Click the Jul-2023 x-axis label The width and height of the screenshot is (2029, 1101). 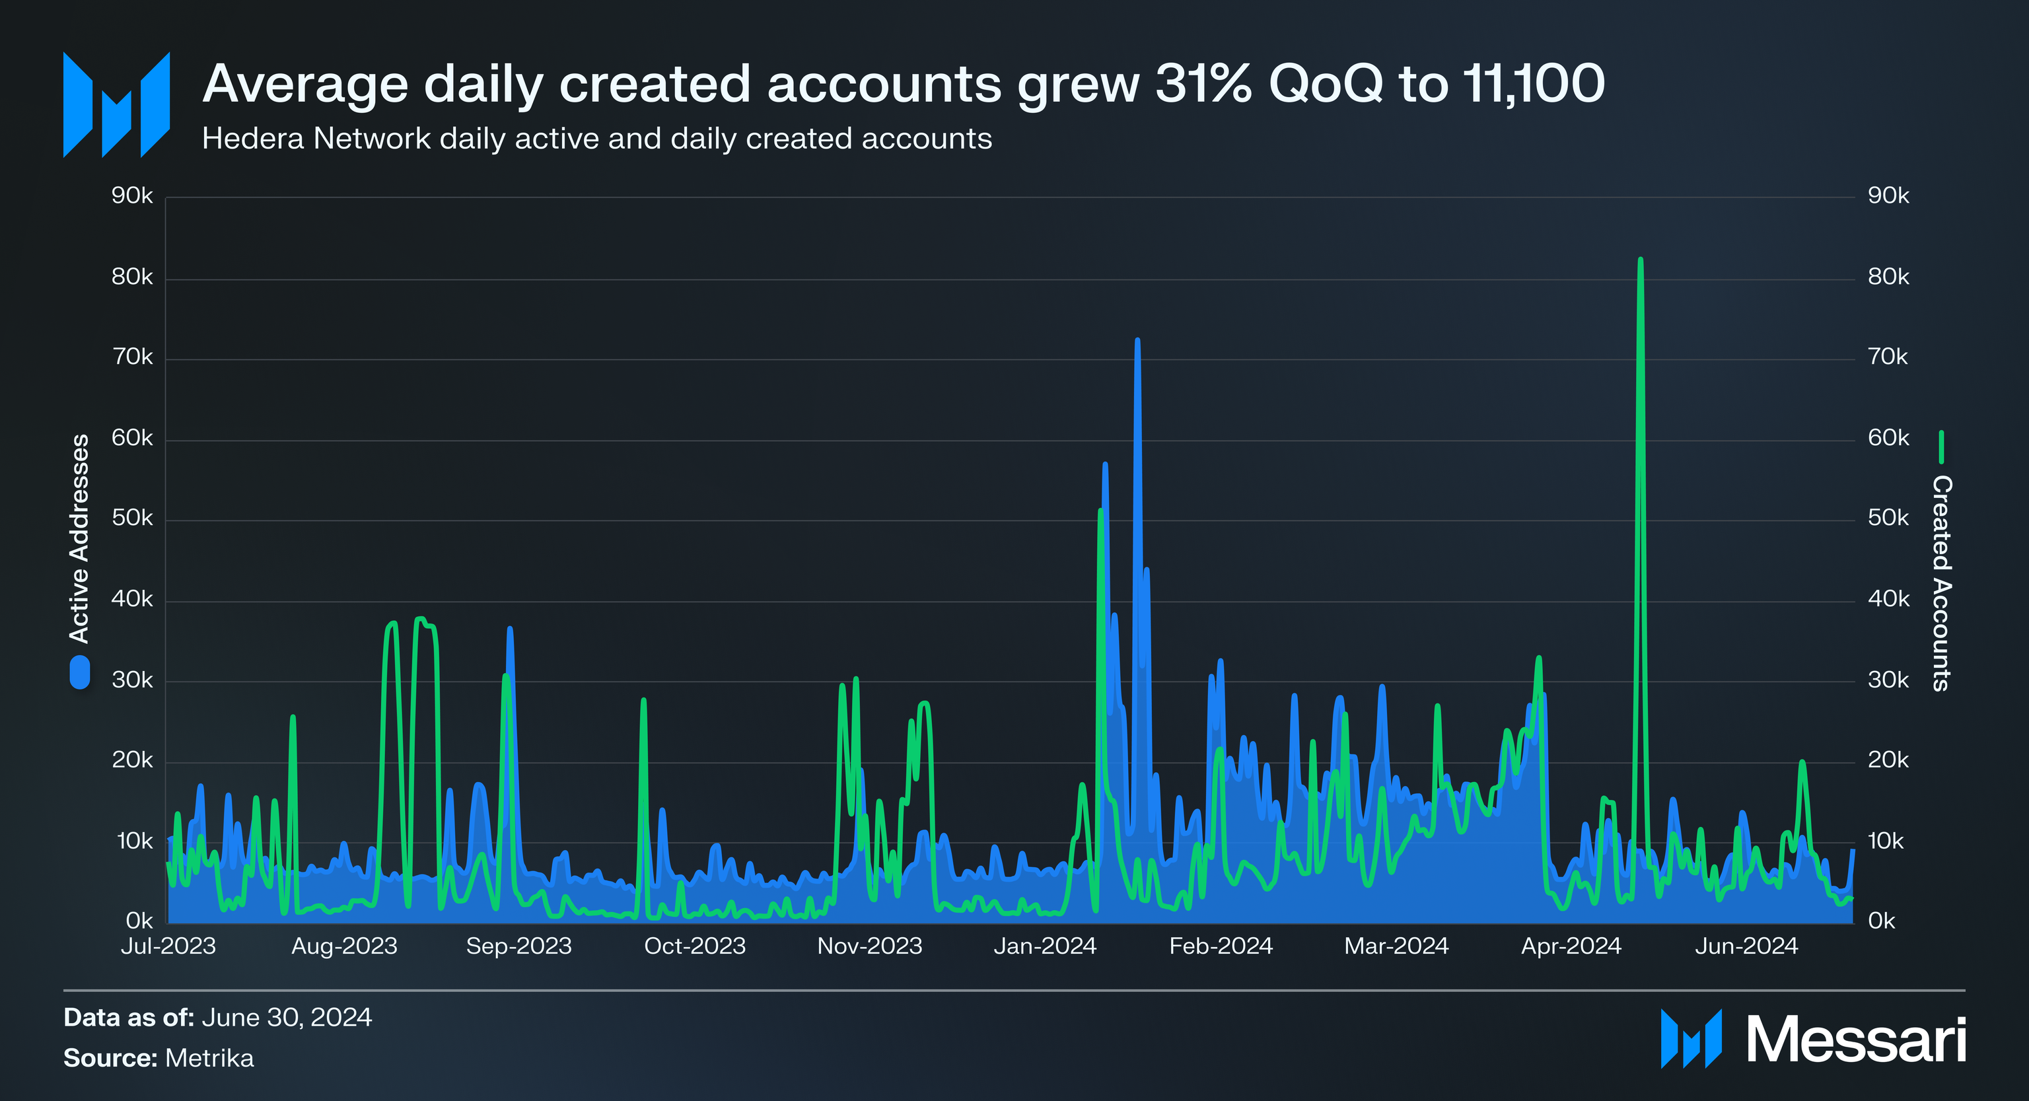pyautogui.click(x=168, y=946)
